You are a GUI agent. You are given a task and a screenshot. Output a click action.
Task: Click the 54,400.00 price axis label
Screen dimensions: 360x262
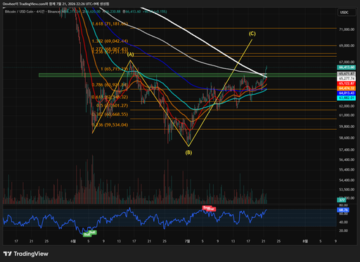click(347, 181)
